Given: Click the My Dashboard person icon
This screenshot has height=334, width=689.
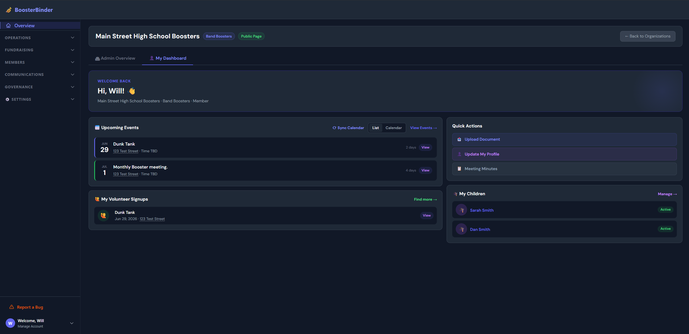Looking at the screenshot, I should [x=152, y=58].
